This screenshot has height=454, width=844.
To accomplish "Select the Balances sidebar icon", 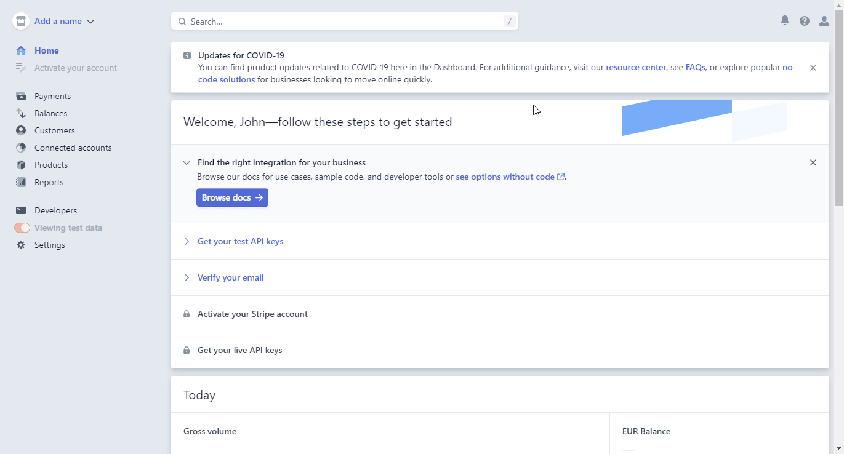I will pyautogui.click(x=20, y=113).
